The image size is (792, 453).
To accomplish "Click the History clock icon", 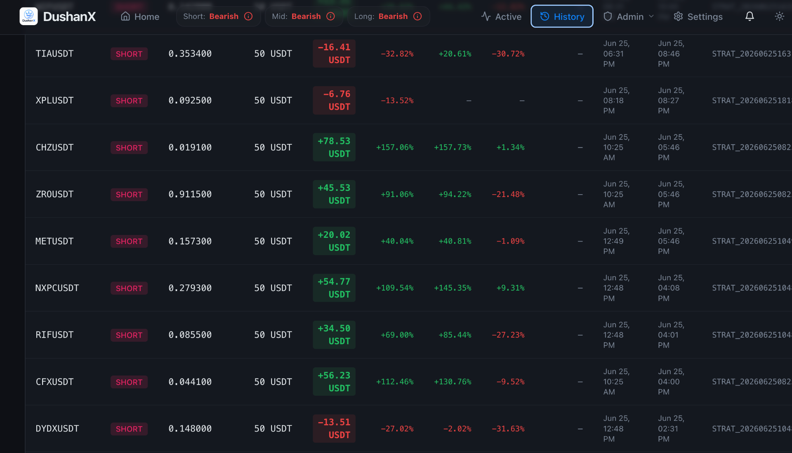I will pyautogui.click(x=544, y=16).
